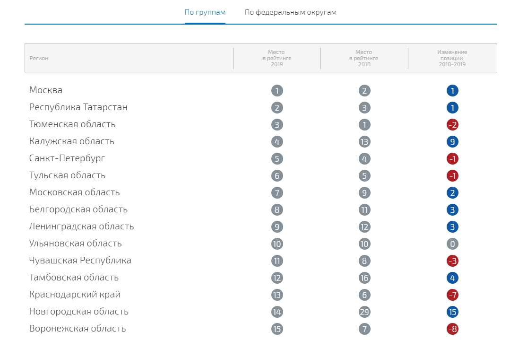Image resolution: width=510 pixels, height=340 pixels.
Task: Click Московская область's blue change badge 2
Action: pos(452,192)
